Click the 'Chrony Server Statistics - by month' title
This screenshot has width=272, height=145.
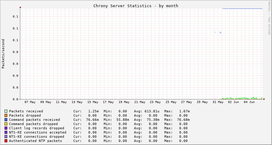[136, 6]
